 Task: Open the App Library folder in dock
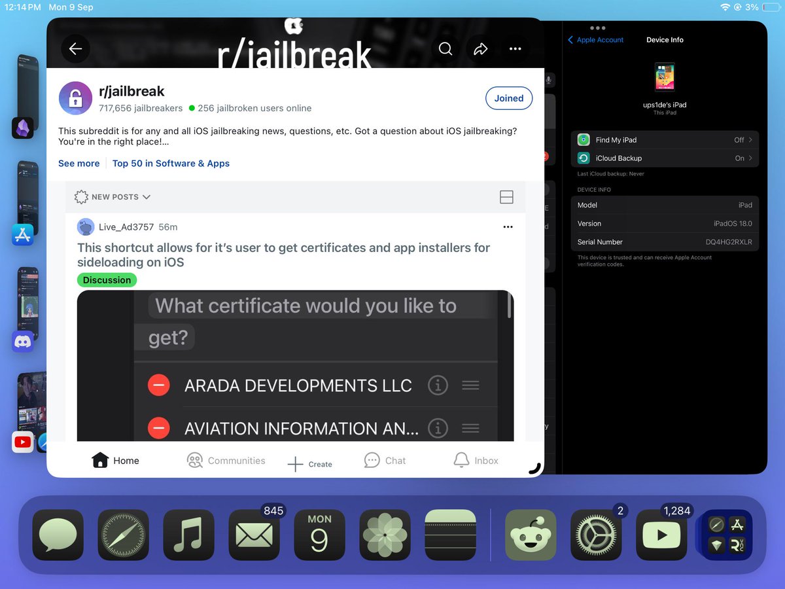pos(727,535)
